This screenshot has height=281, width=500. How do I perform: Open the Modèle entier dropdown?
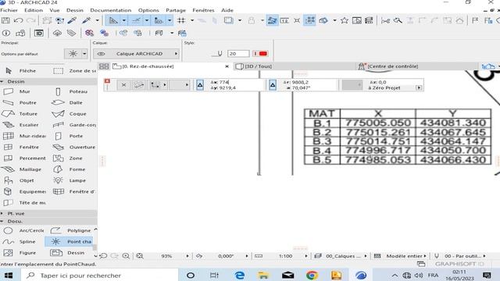[425, 256]
